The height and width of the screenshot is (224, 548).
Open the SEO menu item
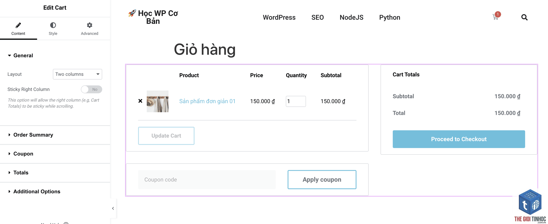coord(317,17)
